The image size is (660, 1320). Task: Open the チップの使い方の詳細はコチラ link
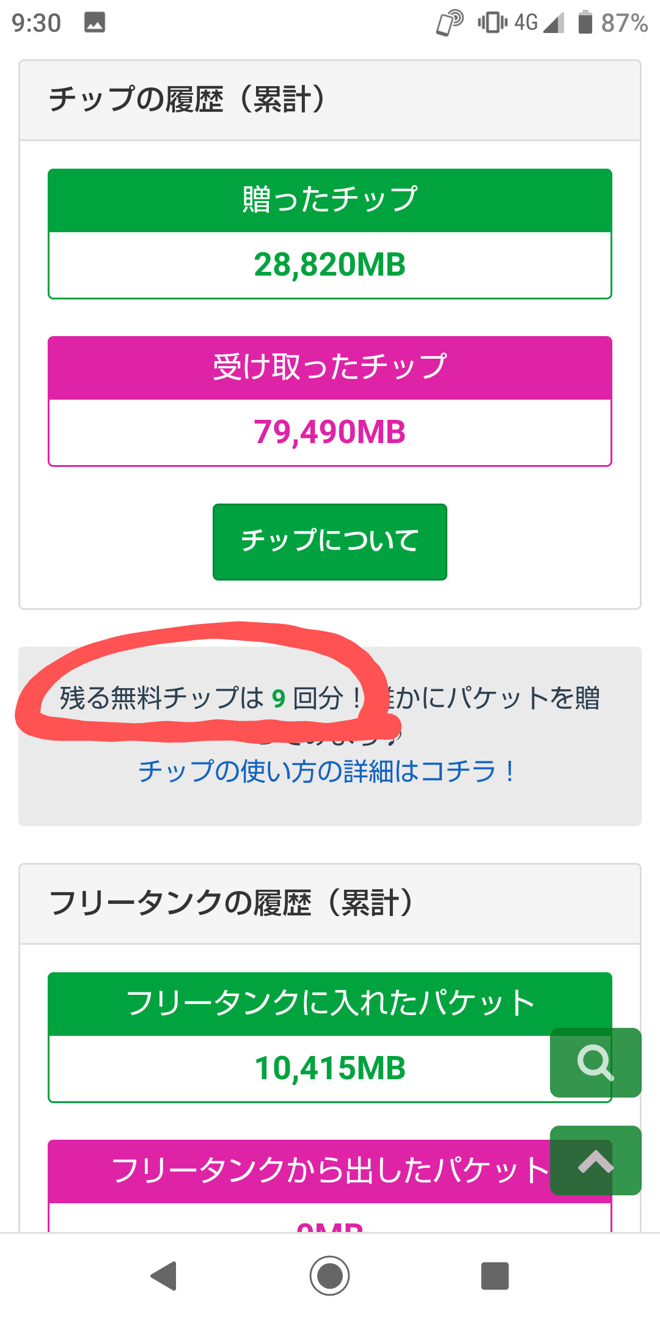tap(327, 771)
